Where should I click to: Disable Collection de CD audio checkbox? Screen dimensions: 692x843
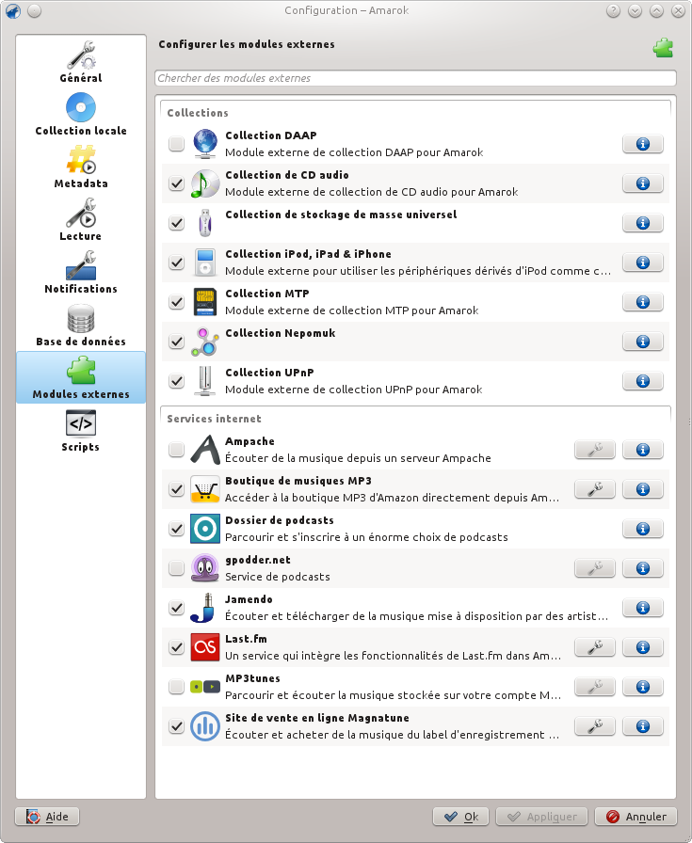(x=176, y=183)
